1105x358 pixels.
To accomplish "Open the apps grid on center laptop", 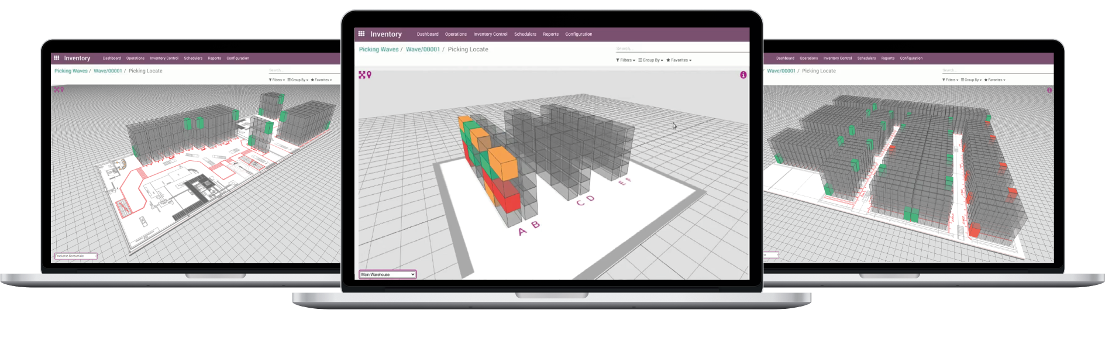I will tap(362, 34).
